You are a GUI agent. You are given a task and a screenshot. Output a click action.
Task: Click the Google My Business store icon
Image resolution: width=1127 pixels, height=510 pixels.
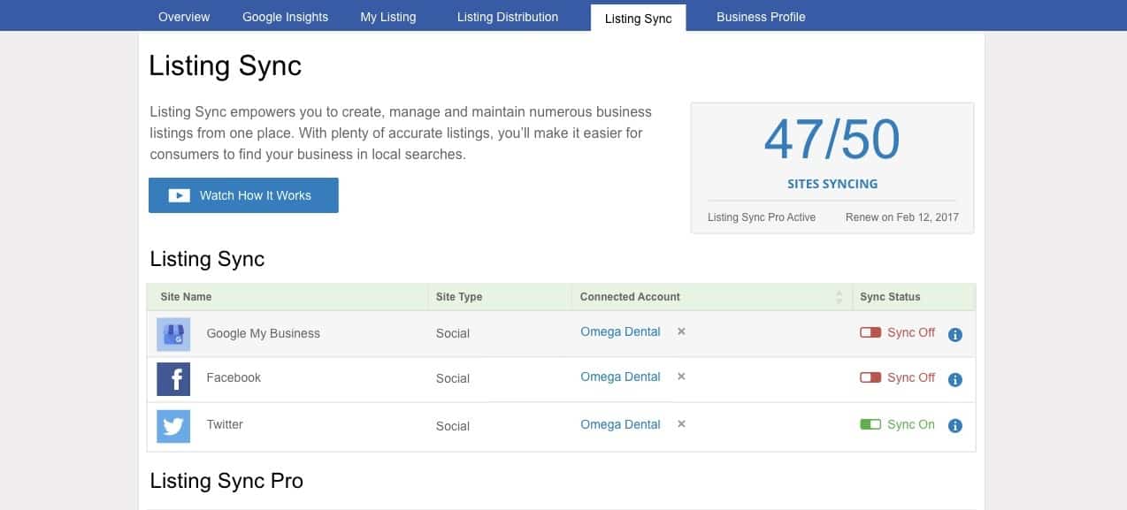tap(173, 334)
